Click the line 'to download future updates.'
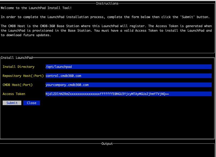 26,35
